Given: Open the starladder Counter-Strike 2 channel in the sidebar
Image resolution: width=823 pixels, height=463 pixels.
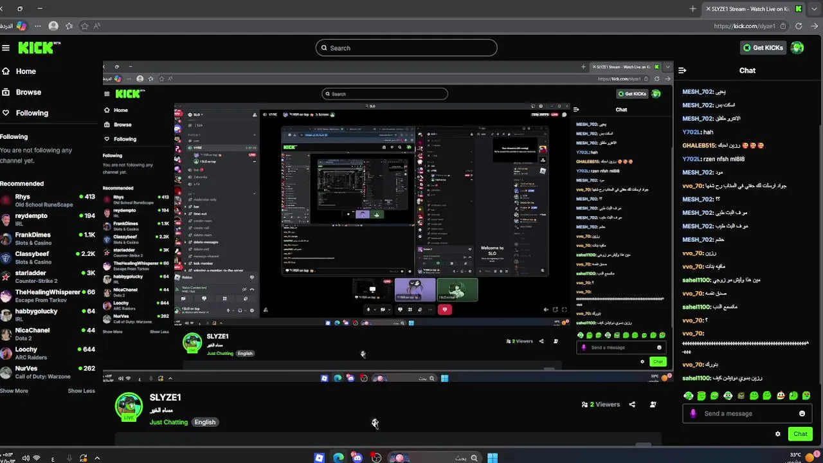Looking at the screenshot, I should tap(48, 277).
